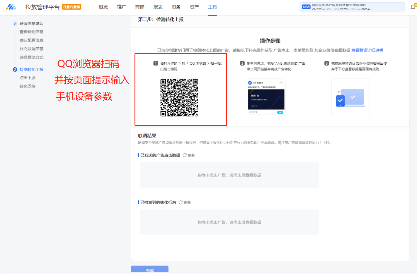
Task: Click 刷新 next to 已检测到的转化行为
Action: [x=187, y=202]
